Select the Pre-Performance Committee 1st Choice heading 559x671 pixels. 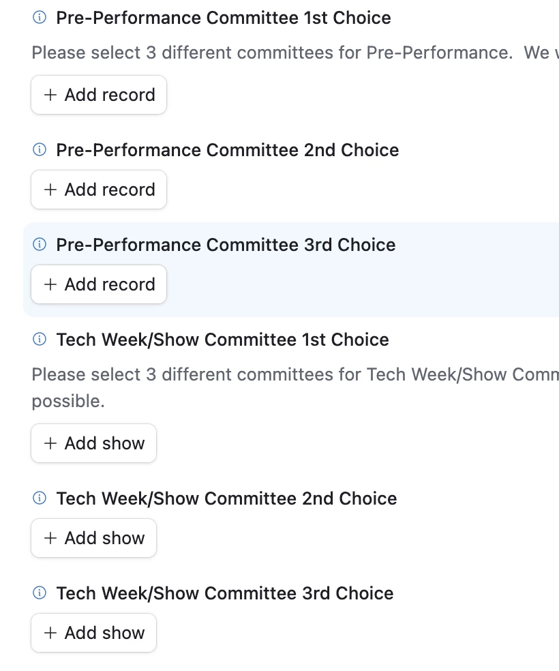point(224,18)
